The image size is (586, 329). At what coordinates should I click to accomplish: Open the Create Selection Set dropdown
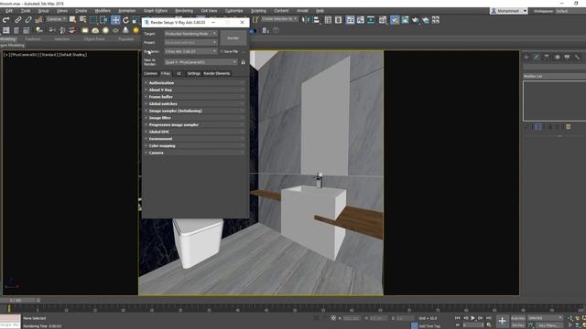click(x=278, y=18)
